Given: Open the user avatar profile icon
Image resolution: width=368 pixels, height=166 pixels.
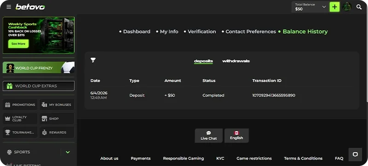Looking at the screenshot, I should 347,7.
